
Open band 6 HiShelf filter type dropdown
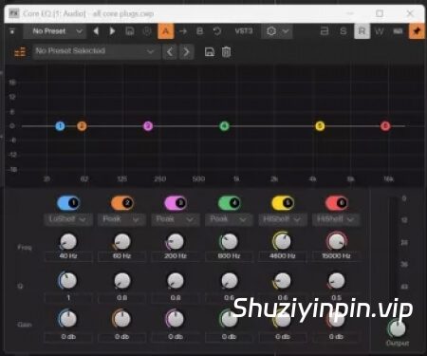pyautogui.click(x=337, y=219)
